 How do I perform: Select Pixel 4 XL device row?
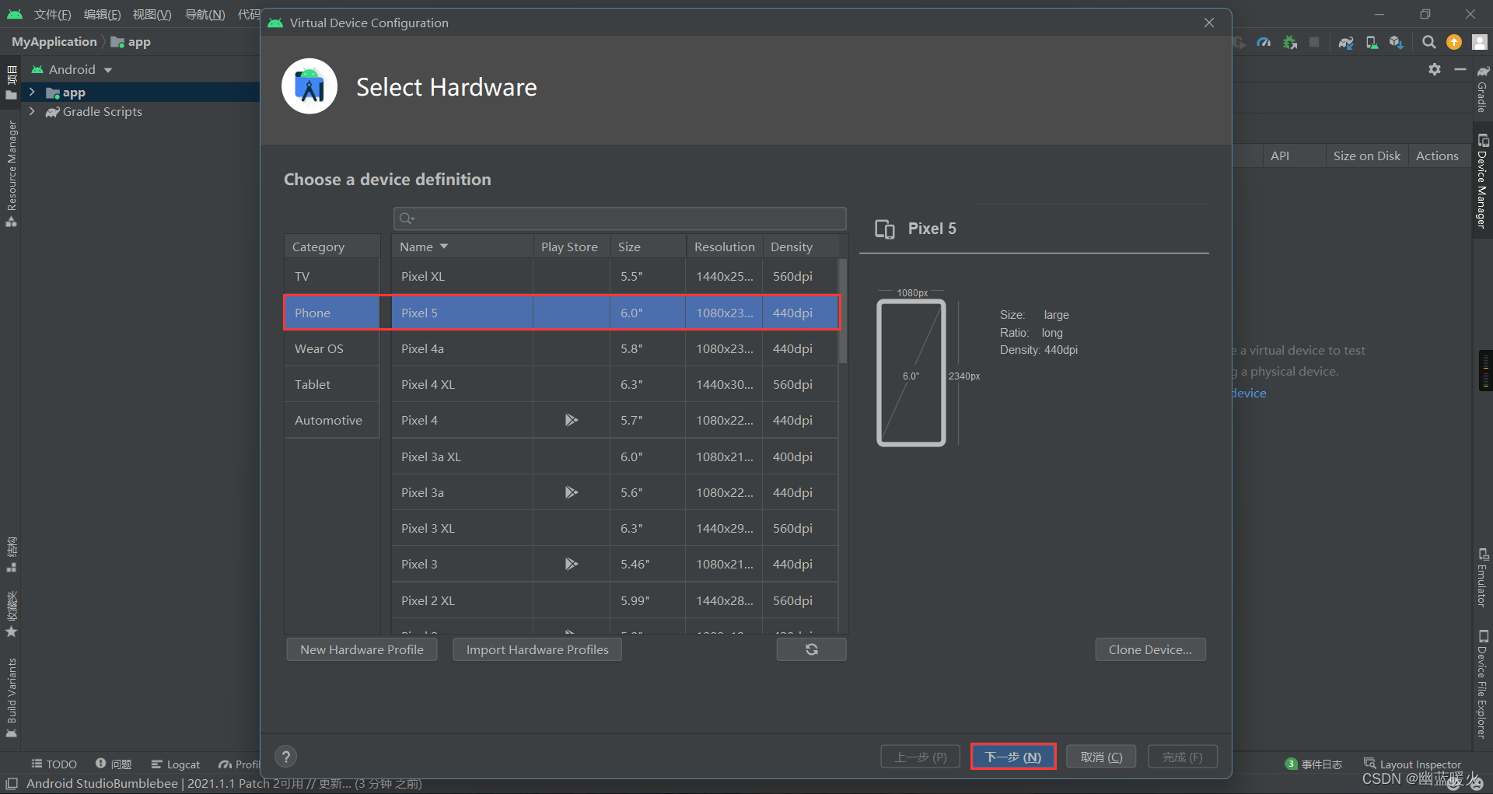point(614,384)
